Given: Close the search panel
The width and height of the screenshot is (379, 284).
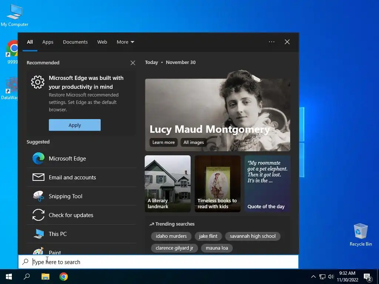Looking at the screenshot, I should click(287, 42).
